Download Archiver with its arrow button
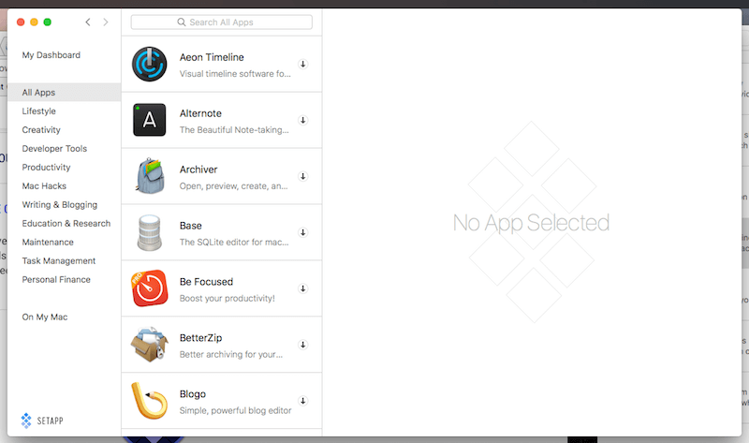The image size is (749, 443). pyautogui.click(x=302, y=176)
